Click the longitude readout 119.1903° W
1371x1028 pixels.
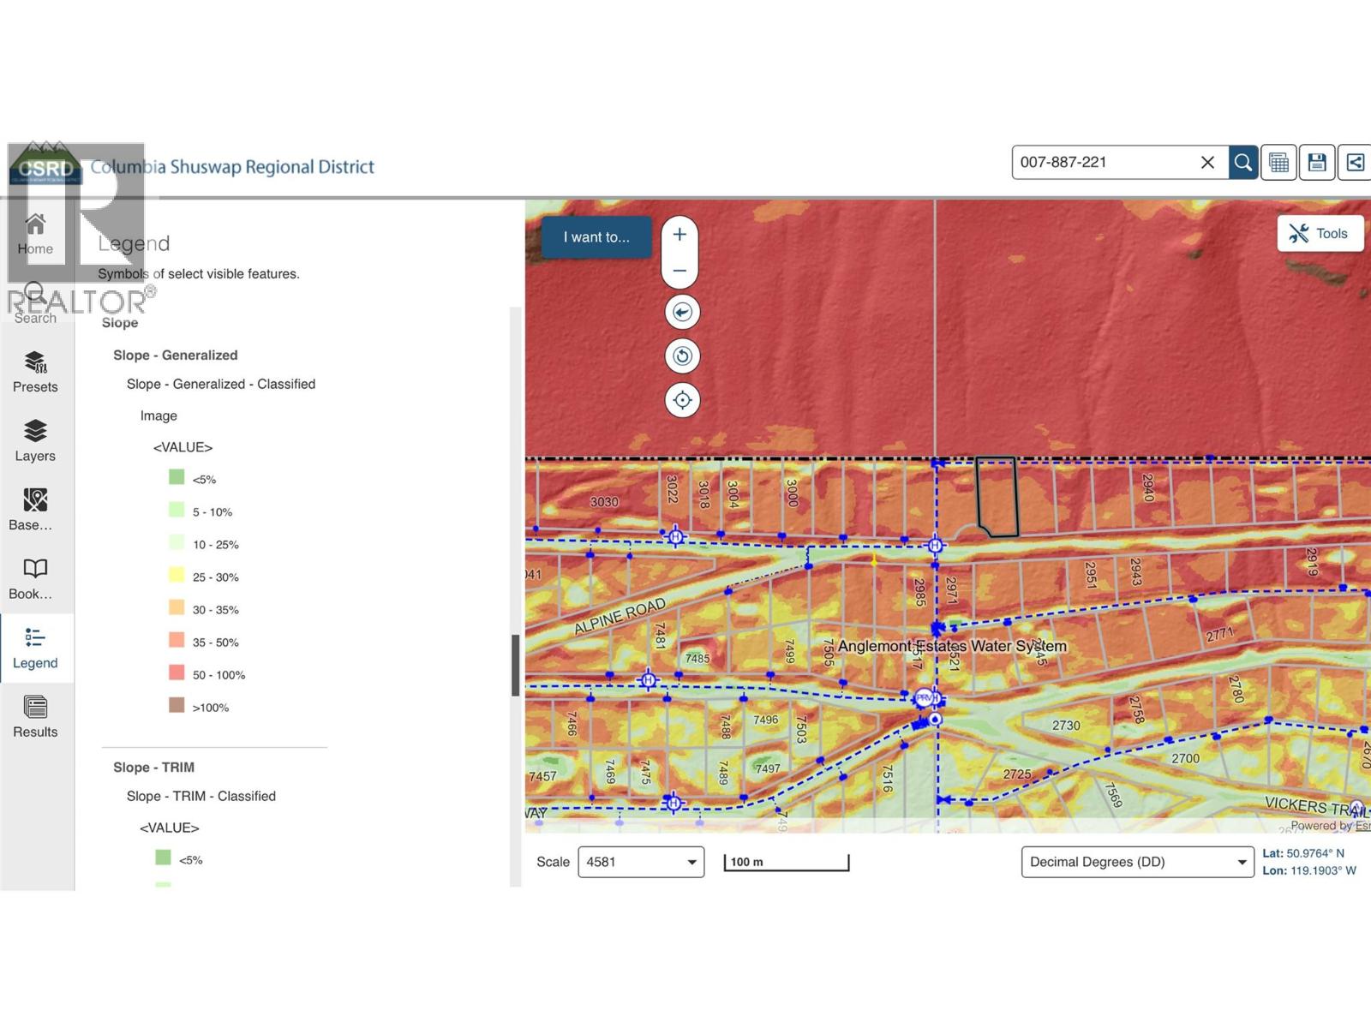tap(1309, 870)
